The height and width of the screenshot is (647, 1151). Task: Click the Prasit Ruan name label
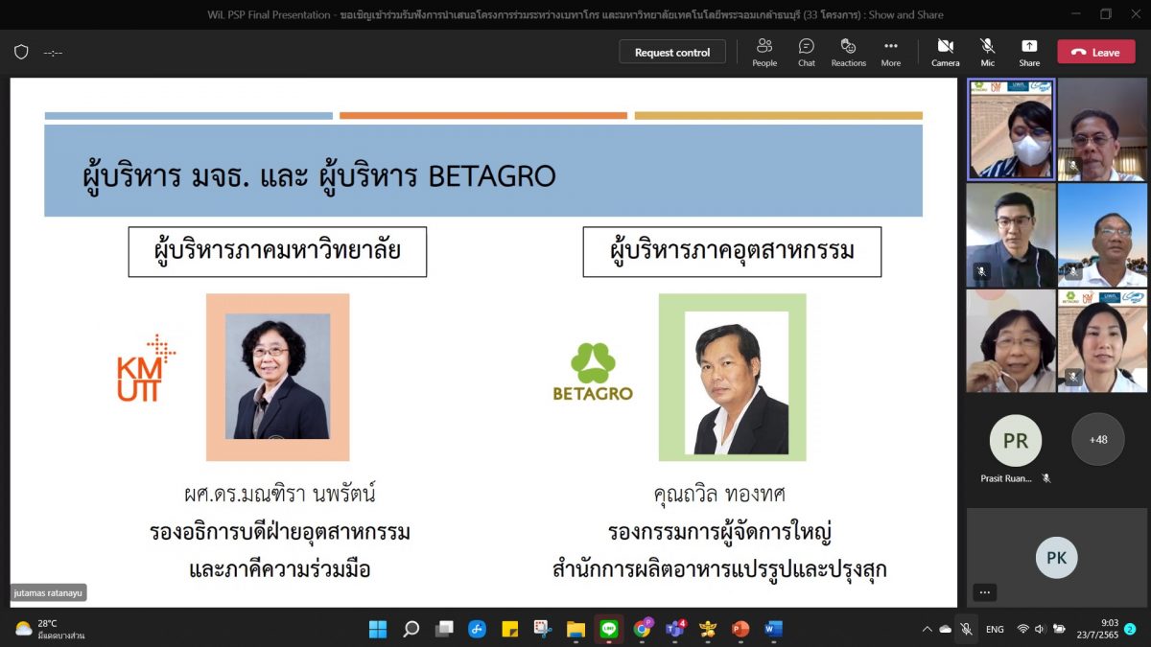[1006, 478]
